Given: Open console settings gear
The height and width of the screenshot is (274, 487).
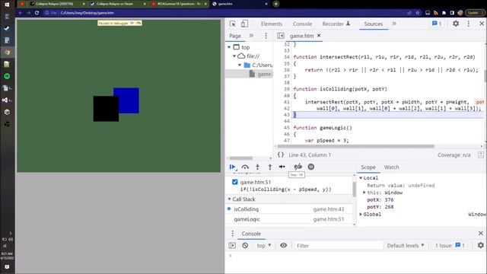Looking at the screenshot, I should coord(480,245).
